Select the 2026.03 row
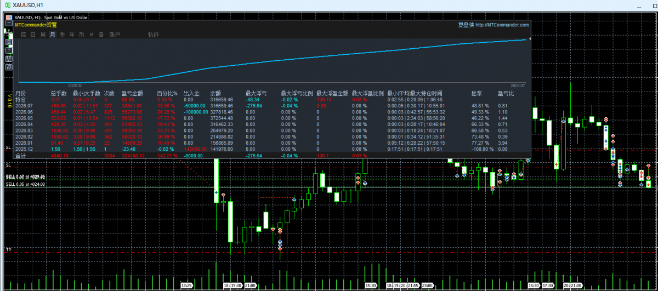The height and width of the screenshot is (291, 658). point(272,130)
